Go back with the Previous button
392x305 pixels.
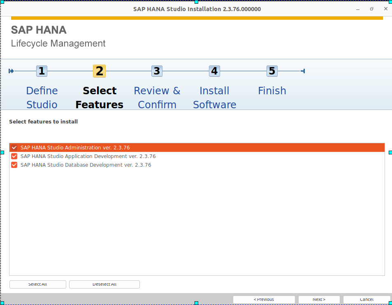(x=264, y=300)
